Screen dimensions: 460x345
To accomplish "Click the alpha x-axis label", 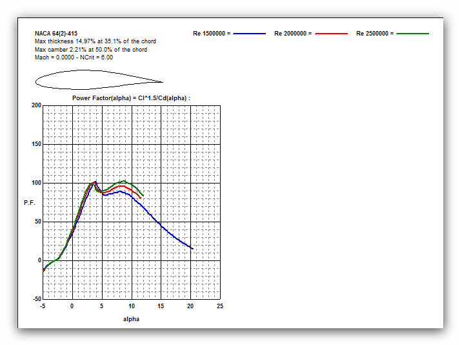I will click(x=131, y=319).
